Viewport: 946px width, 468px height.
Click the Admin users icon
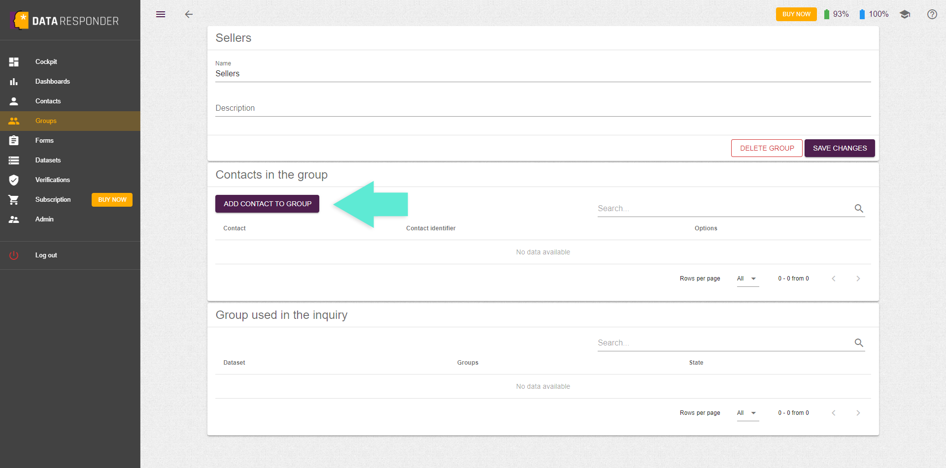[x=14, y=219]
